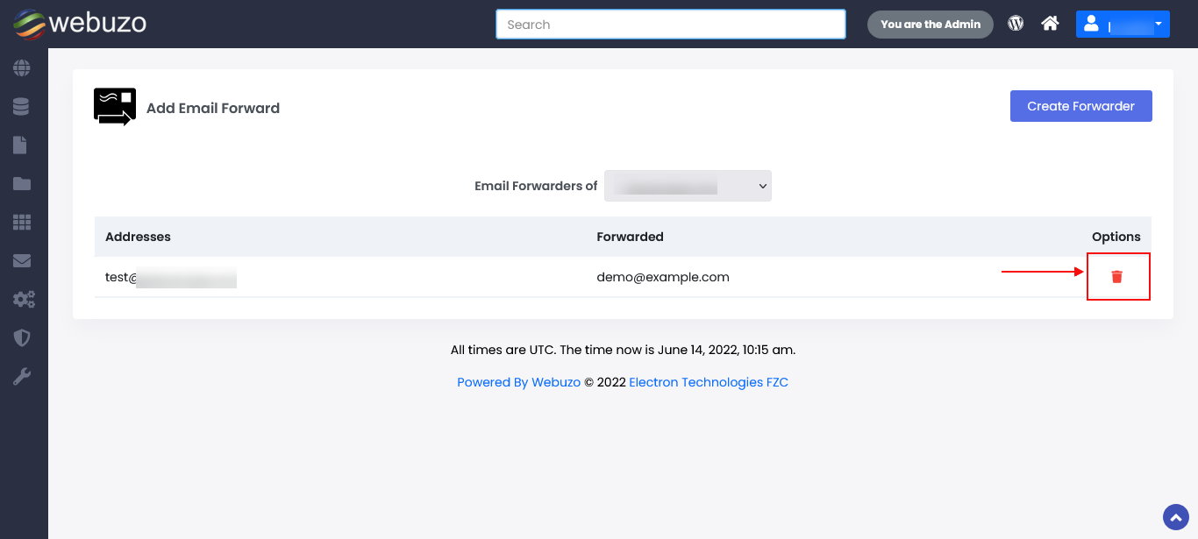The height and width of the screenshot is (539, 1198).
Task: Click the apps grid icon in the sidebar
Action: [x=22, y=223]
